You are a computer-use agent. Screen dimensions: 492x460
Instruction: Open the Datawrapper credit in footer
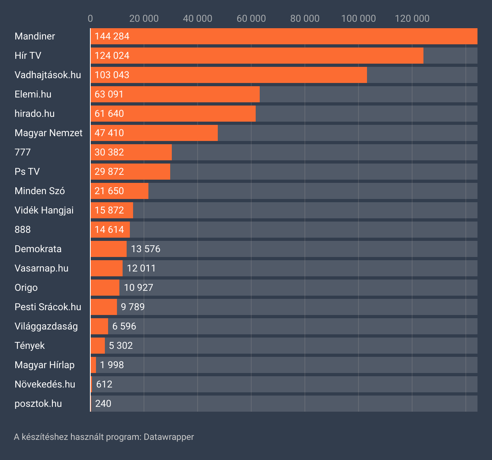(x=169, y=437)
